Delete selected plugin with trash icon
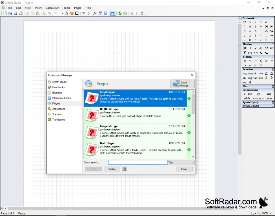The image size is (275, 216). (124, 169)
